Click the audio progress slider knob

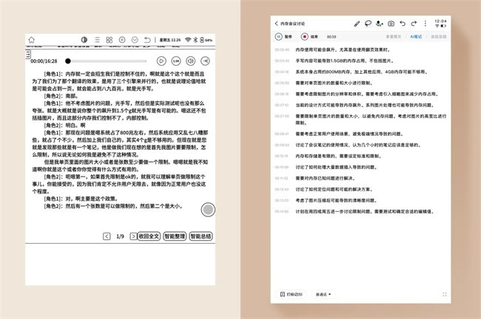[68, 61]
